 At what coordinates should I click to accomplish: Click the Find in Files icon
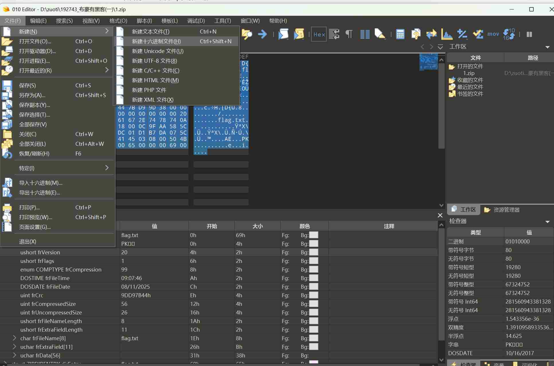click(x=247, y=34)
